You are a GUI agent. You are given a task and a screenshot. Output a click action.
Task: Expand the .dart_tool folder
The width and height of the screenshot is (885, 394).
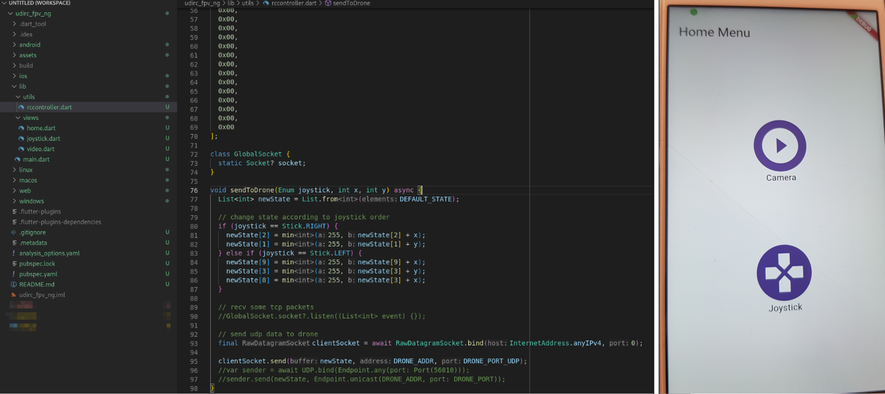coord(32,23)
